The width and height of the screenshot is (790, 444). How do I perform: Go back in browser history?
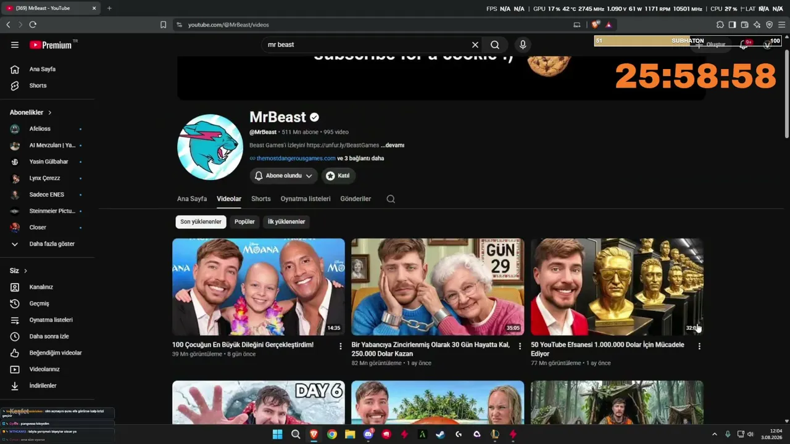point(8,25)
